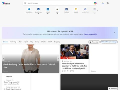Open the Money tab
Screen dimensions: 120x90
[x=37, y=42]
